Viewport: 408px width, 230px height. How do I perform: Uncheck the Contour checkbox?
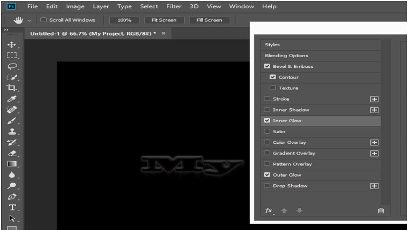272,77
